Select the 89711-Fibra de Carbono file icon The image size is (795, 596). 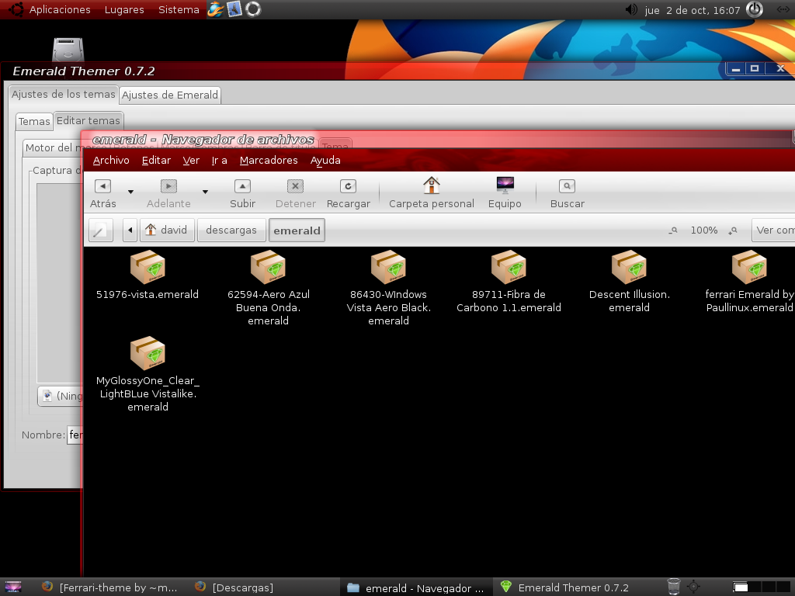(x=509, y=267)
